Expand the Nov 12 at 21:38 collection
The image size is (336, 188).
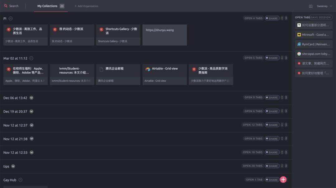tap(31, 139)
